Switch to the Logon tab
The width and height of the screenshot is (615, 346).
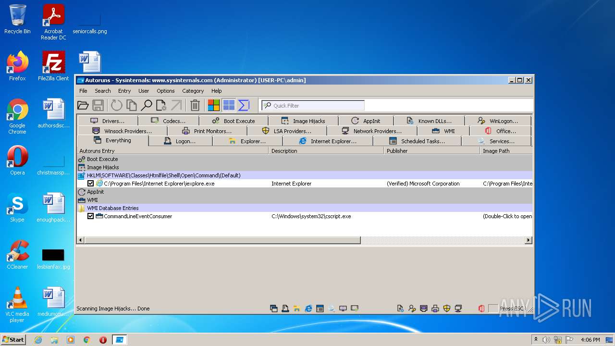(180, 141)
